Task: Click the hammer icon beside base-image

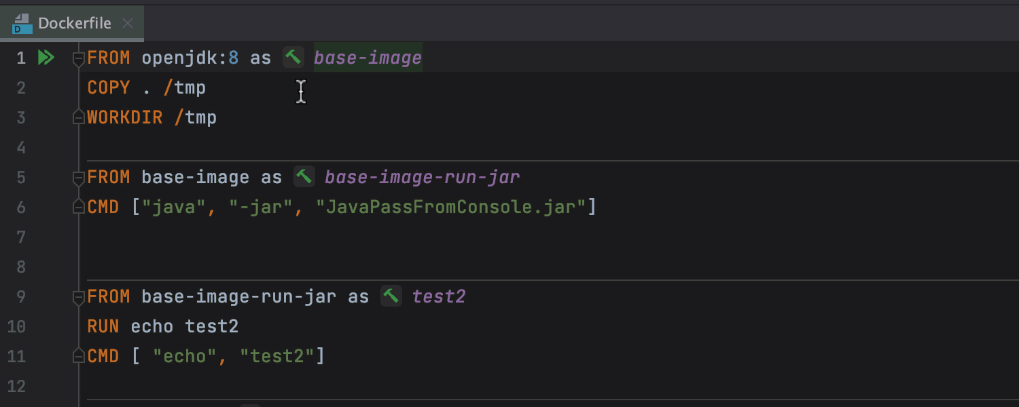Action: [x=293, y=58]
